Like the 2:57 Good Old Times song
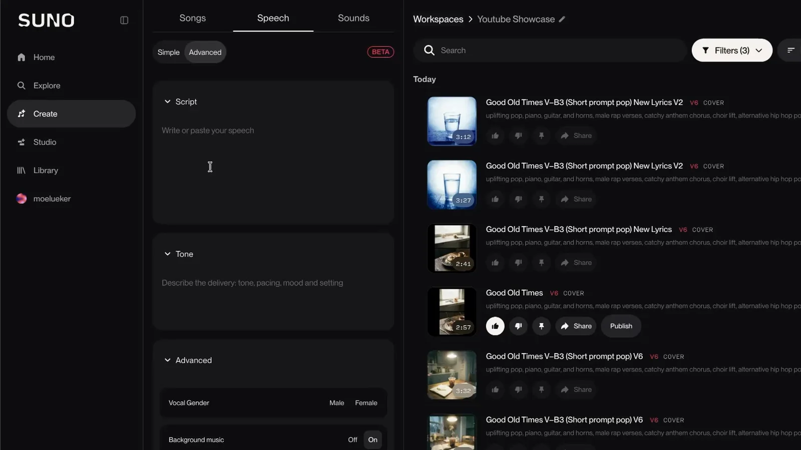This screenshot has height=450, width=801. click(x=495, y=326)
